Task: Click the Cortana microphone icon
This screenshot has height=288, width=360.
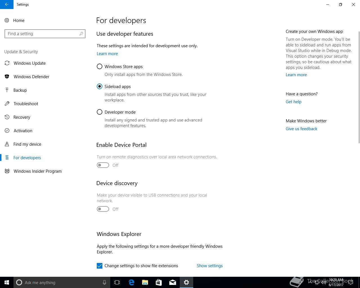Action: (104, 282)
